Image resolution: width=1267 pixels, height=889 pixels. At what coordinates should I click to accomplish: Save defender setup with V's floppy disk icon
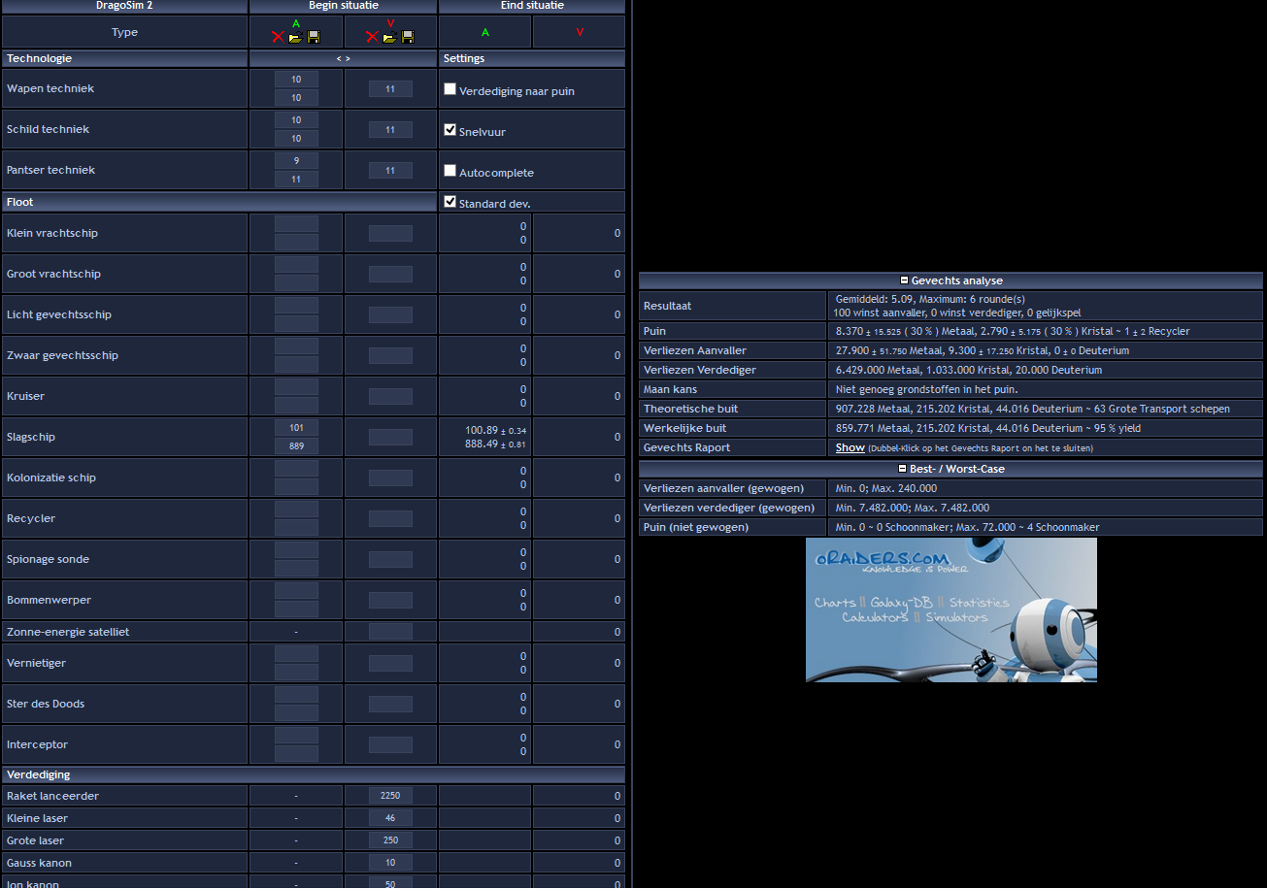(x=408, y=38)
